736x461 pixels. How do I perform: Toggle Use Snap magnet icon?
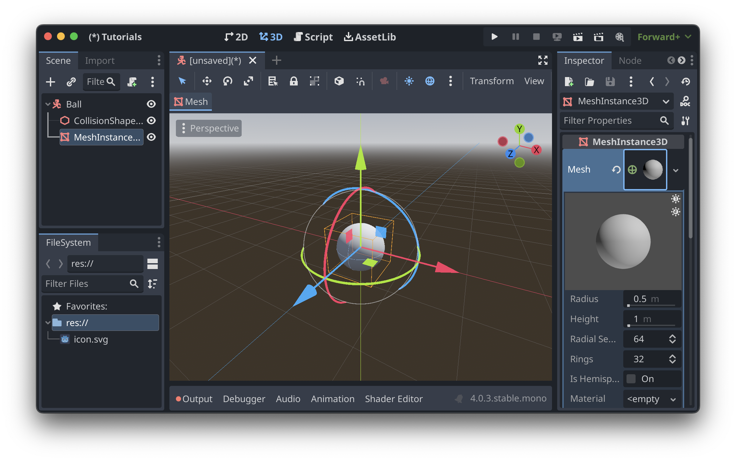pos(360,81)
